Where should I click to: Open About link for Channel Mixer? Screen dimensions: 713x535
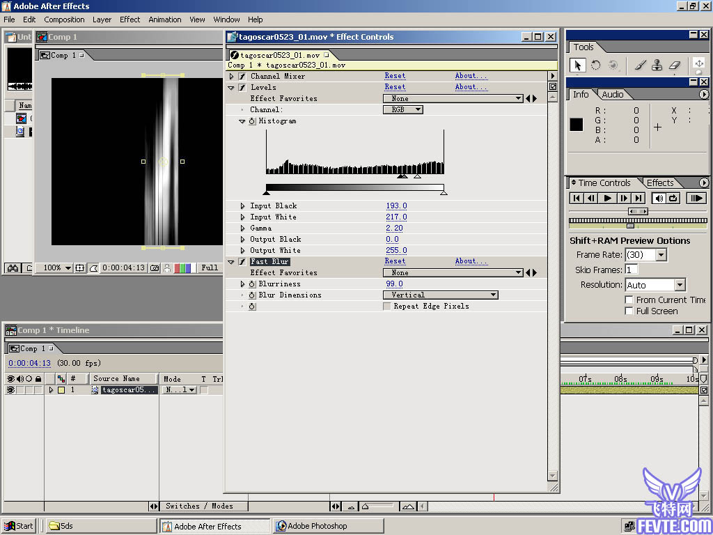[x=471, y=76]
